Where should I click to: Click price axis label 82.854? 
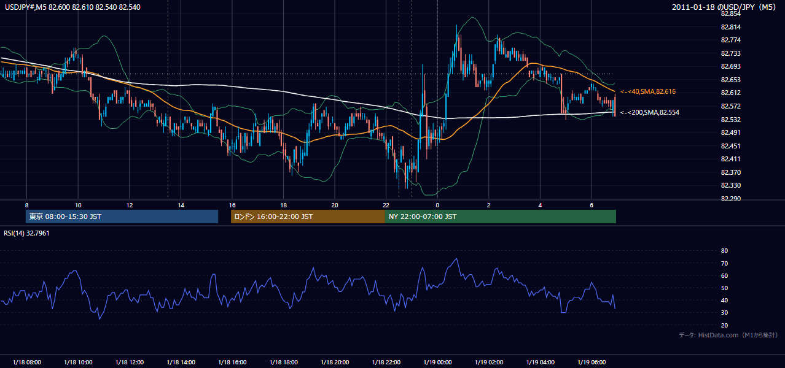click(730, 13)
